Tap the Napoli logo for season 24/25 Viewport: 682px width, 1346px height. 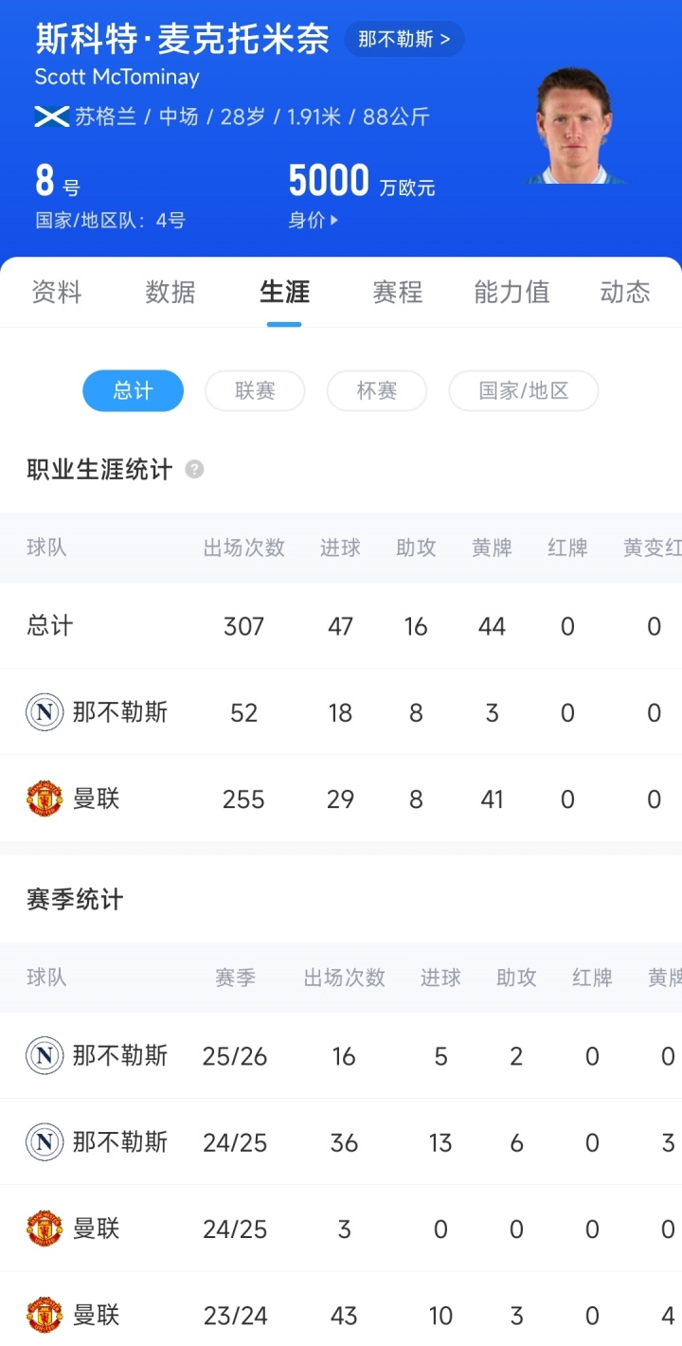tap(45, 1142)
